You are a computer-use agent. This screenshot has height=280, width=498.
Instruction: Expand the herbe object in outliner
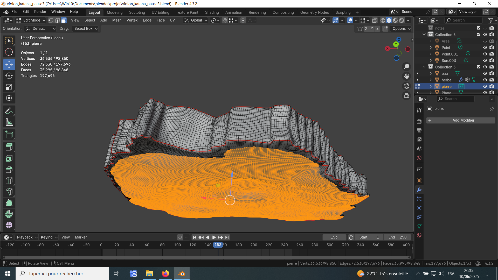tap(431, 80)
